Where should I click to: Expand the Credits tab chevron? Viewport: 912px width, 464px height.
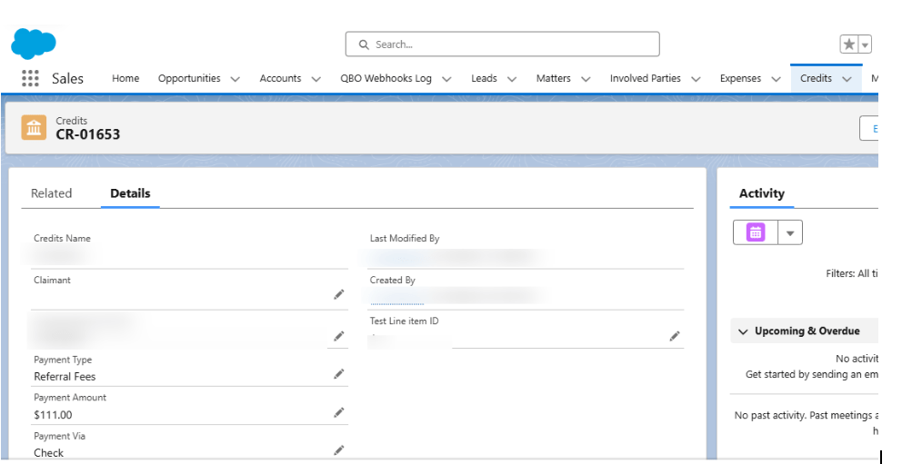click(847, 79)
